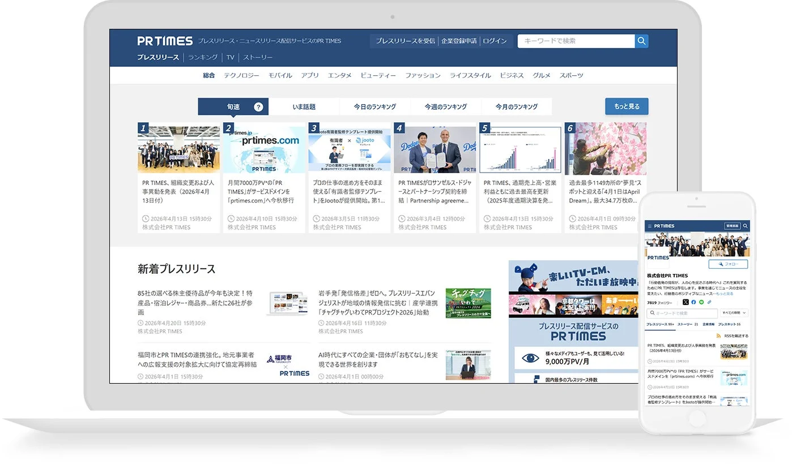Switch to the 今日のランキング tab
This screenshot has height=464, width=792.
click(374, 107)
